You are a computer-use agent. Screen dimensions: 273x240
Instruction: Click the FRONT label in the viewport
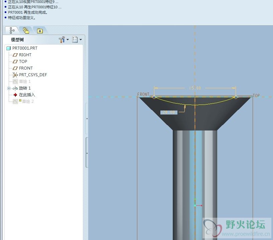pyautogui.click(x=143, y=94)
